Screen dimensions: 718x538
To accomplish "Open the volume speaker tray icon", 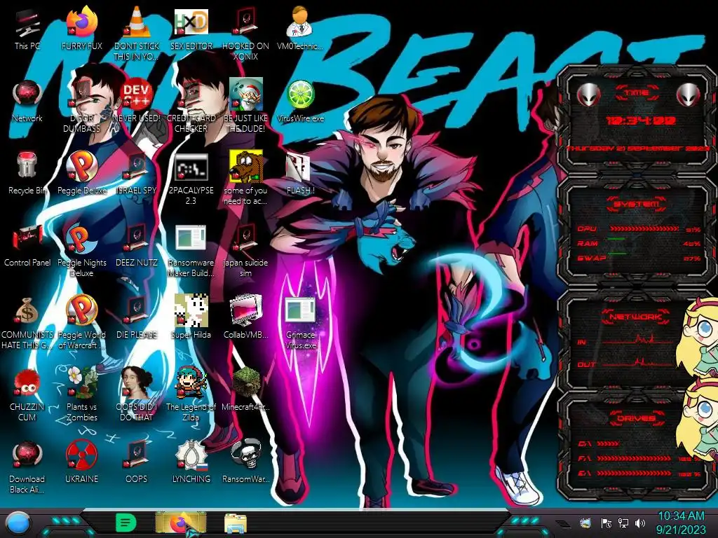I will [640, 523].
